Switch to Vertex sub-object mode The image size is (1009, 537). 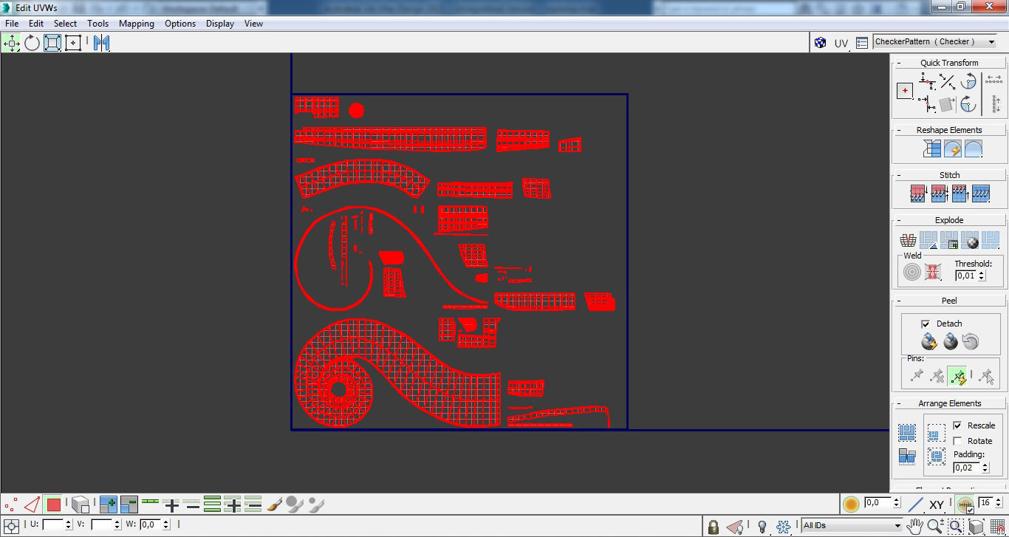(11, 505)
